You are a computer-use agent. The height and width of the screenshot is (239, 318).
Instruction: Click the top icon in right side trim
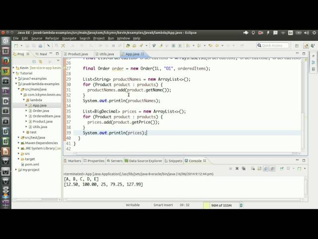[x=314, y=56]
